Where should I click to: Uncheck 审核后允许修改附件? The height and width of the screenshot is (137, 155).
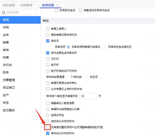[48, 133]
